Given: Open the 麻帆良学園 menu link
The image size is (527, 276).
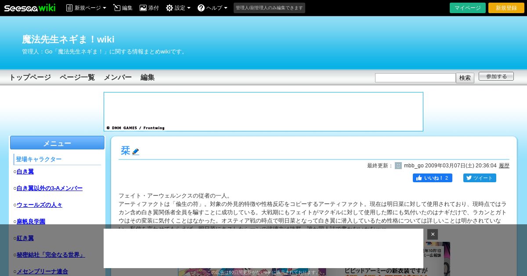Looking at the screenshot, I should click(31, 222).
